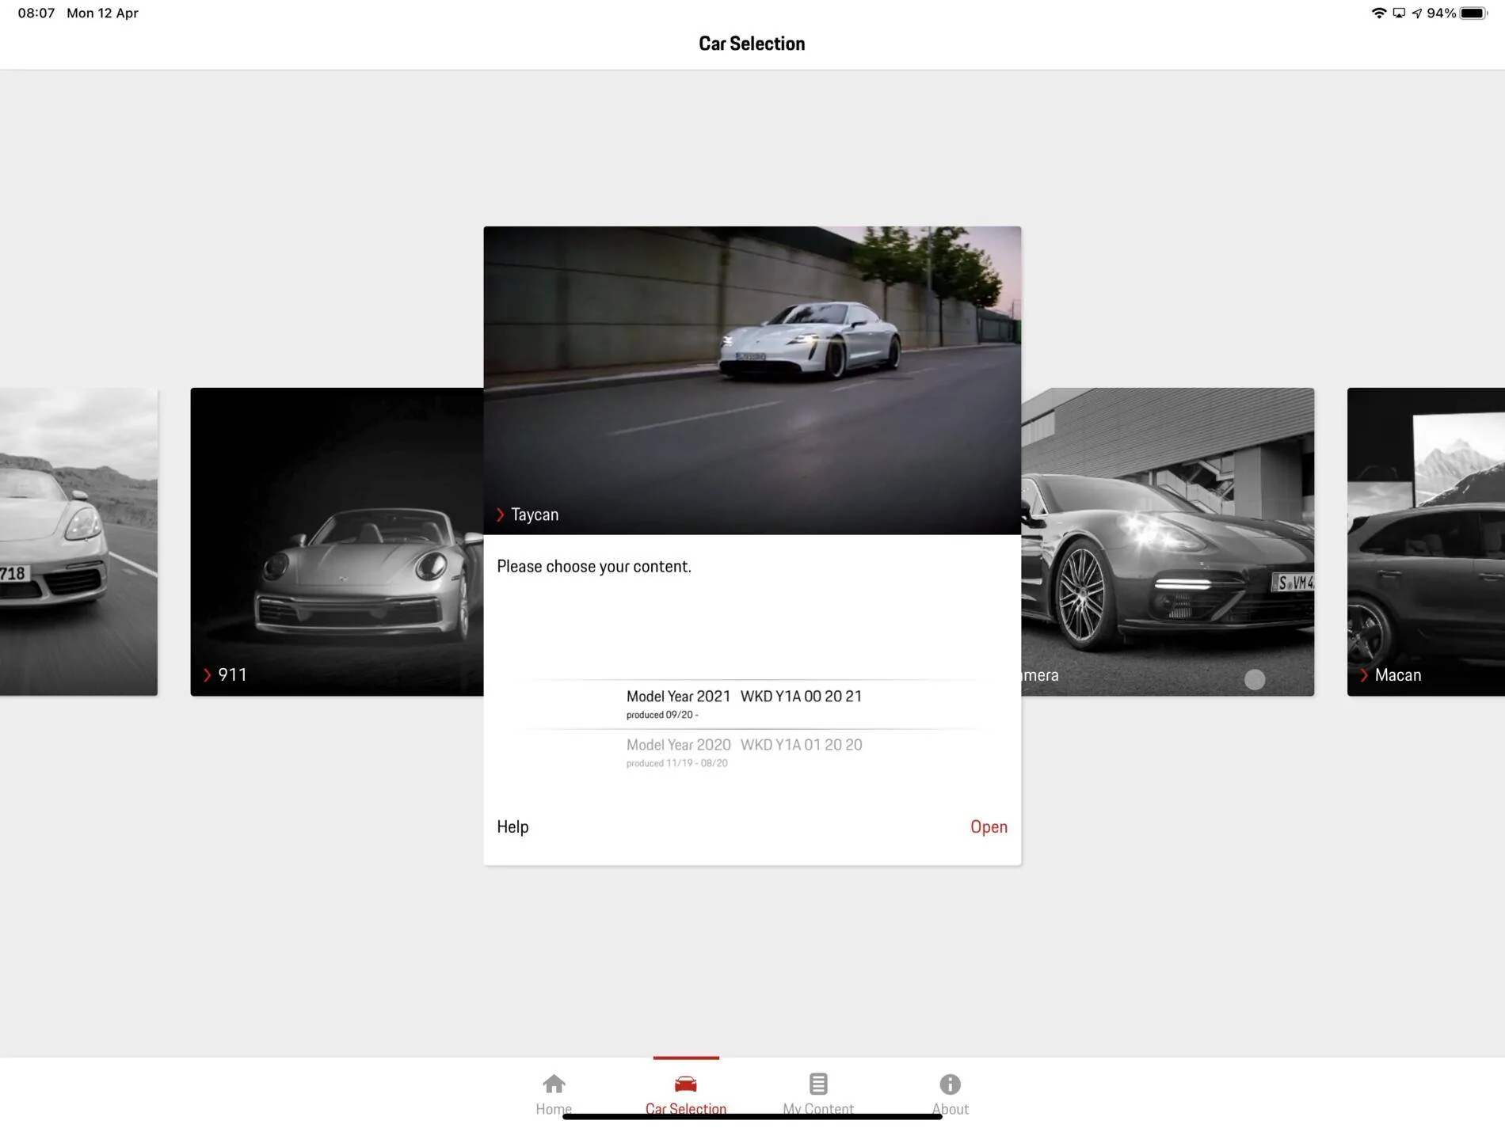Tap the Car Selection page title
The width and height of the screenshot is (1505, 1128).
pos(752,44)
